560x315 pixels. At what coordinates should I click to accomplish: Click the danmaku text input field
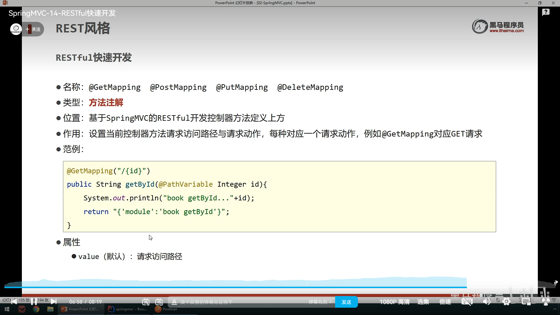point(239,302)
